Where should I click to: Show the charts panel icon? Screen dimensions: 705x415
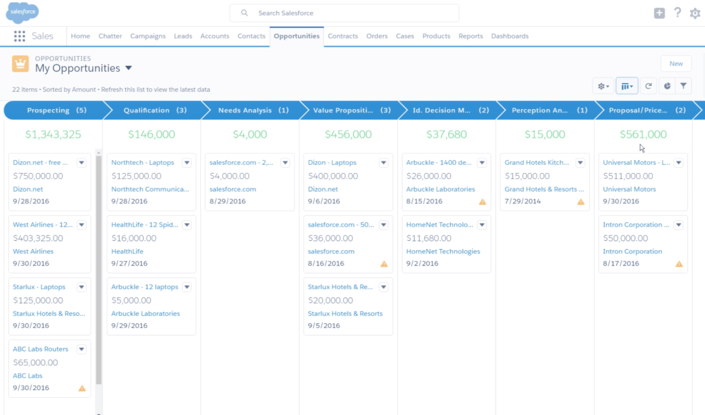point(667,86)
